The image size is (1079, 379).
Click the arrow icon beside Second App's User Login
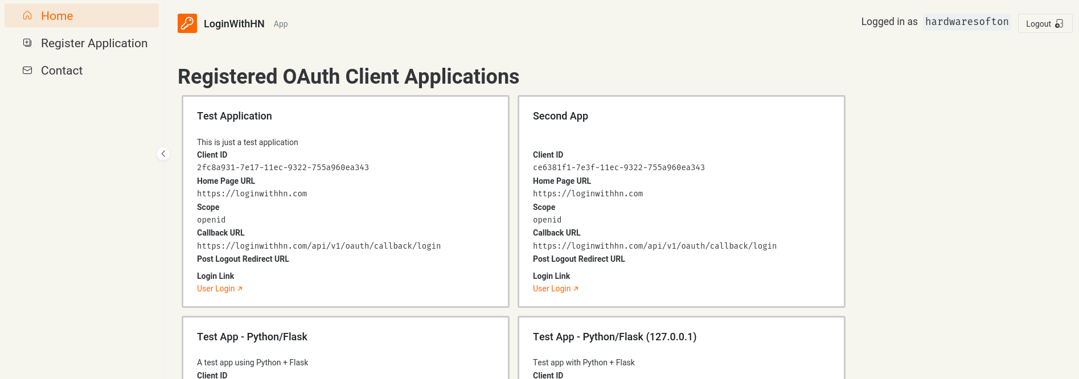[576, 289]
